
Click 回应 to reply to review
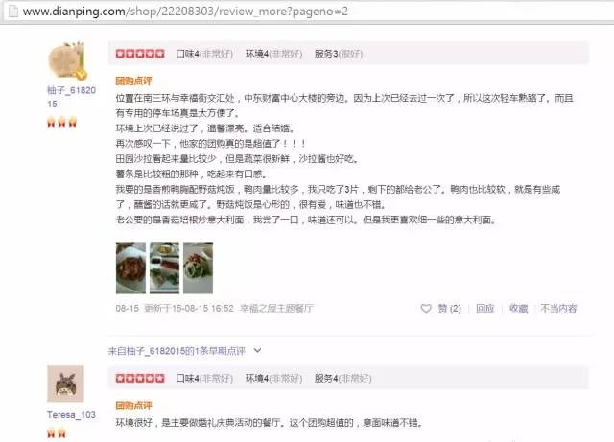tap(484, 309)
